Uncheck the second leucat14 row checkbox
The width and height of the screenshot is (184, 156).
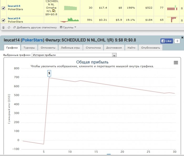click(3, 20)
